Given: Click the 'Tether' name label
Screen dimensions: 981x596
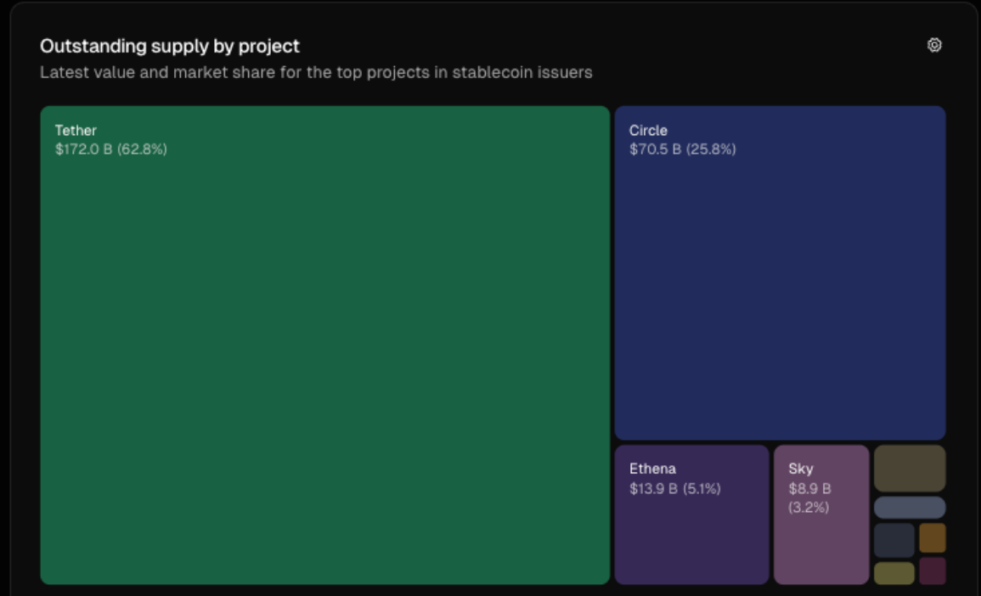Looking at the screenshot, I should click(76, 131).
